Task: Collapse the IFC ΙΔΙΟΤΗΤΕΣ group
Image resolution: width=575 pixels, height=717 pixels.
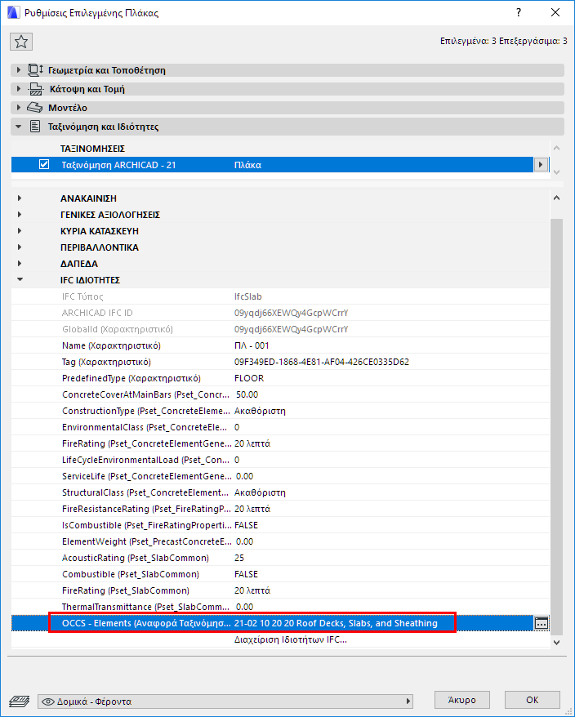Action: pyautogui.click(x=20, y=280)
